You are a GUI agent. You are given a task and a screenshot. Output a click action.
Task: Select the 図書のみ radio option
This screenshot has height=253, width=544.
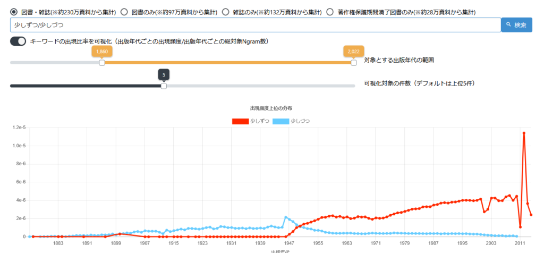click(124, 12)
